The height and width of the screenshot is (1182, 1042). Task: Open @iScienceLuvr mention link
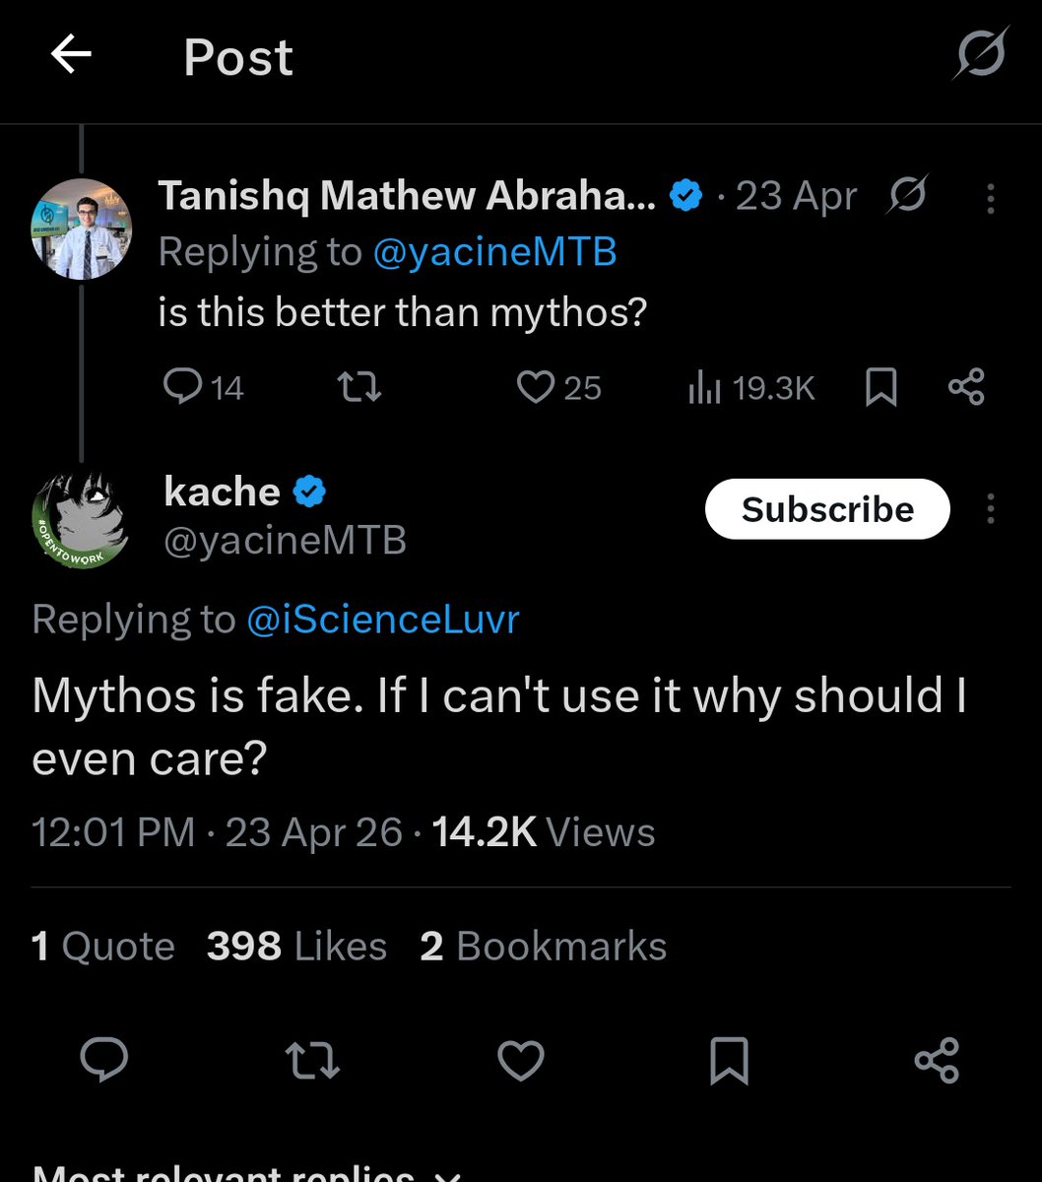(x=383, y=620)
